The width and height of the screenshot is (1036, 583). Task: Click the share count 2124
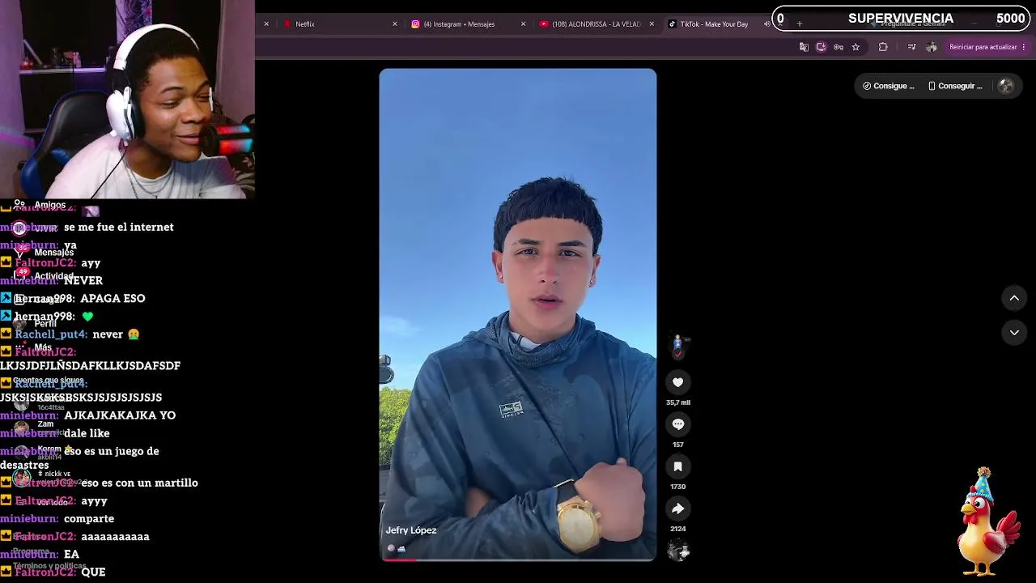click(x=678, y=529)
